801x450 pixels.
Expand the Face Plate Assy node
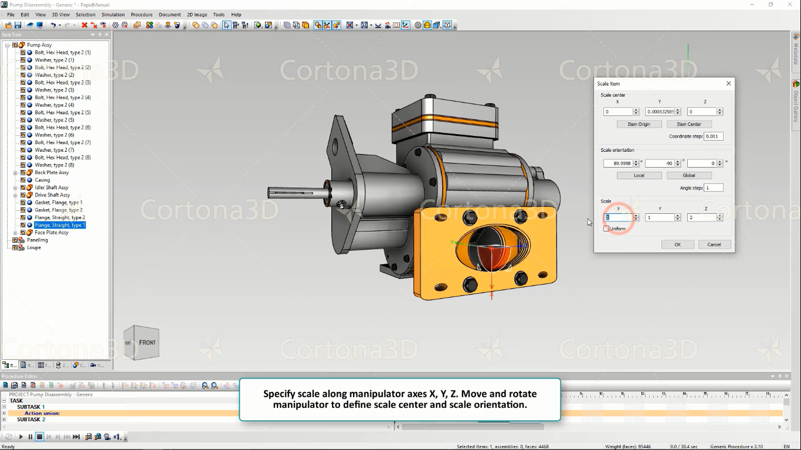tap(16, 233)
